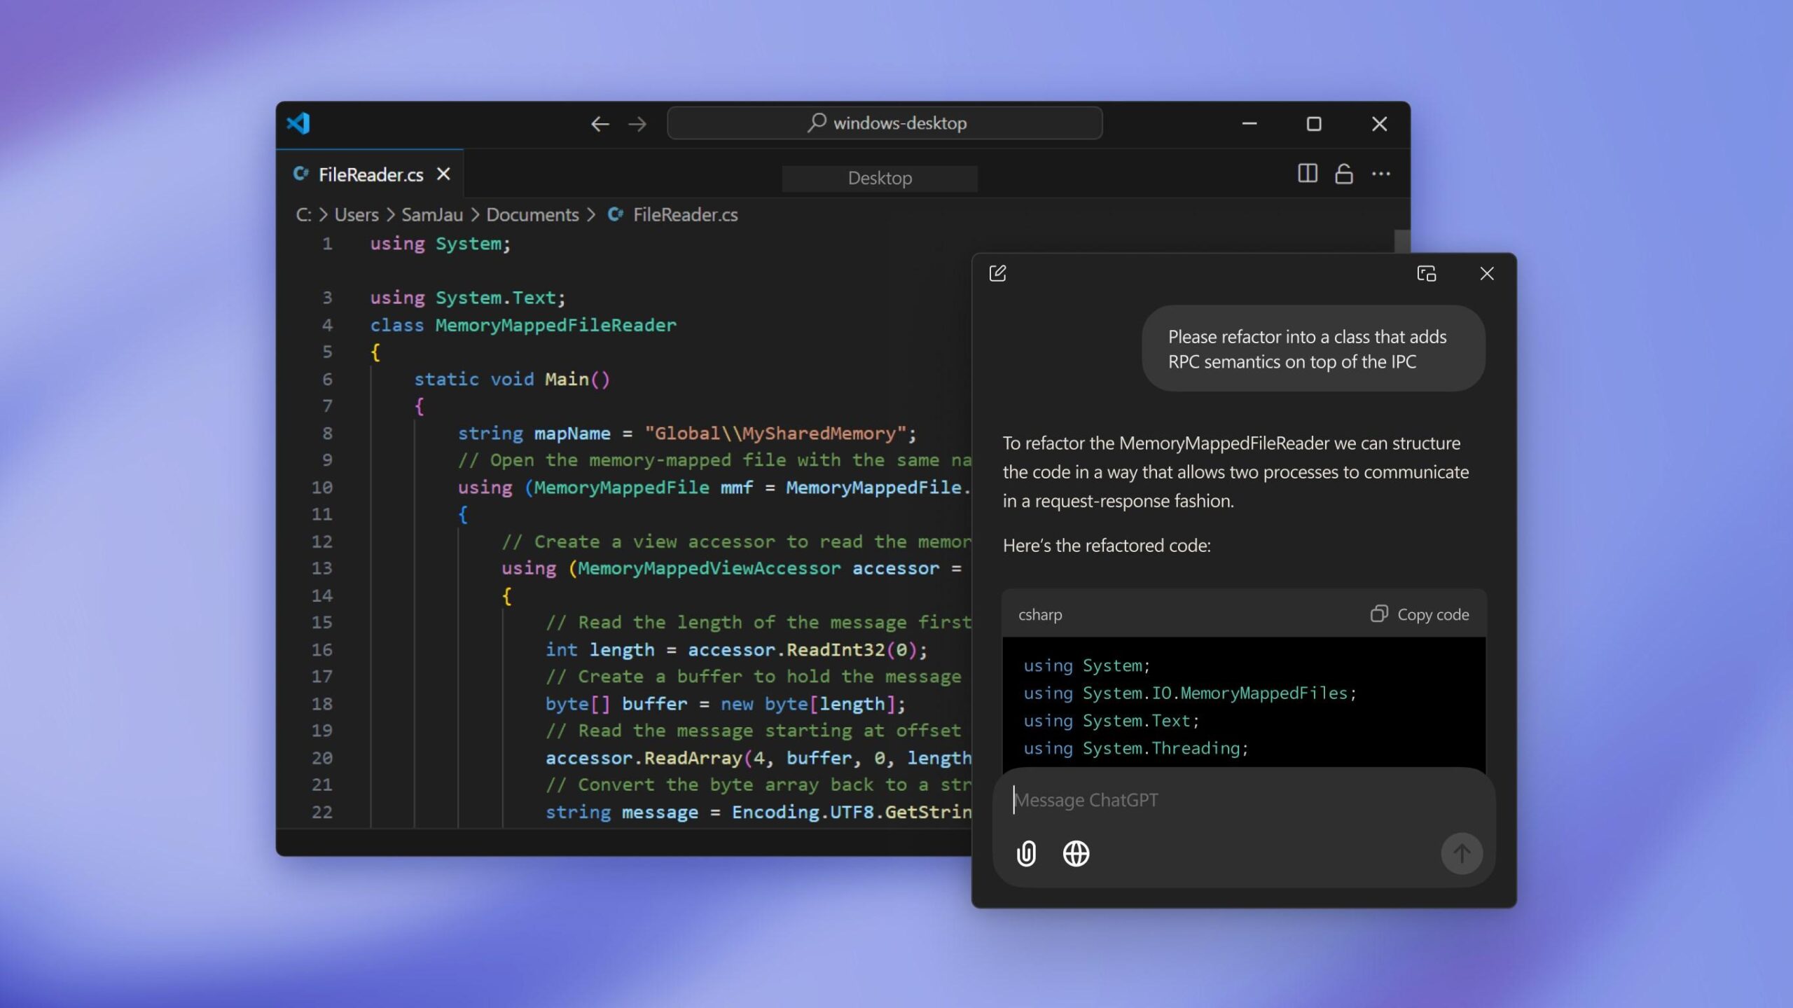The height and width of the screenshot is (1008, 1793).
Task: Enable web search via the globe icon
Action: click(x=1076, y=853)
